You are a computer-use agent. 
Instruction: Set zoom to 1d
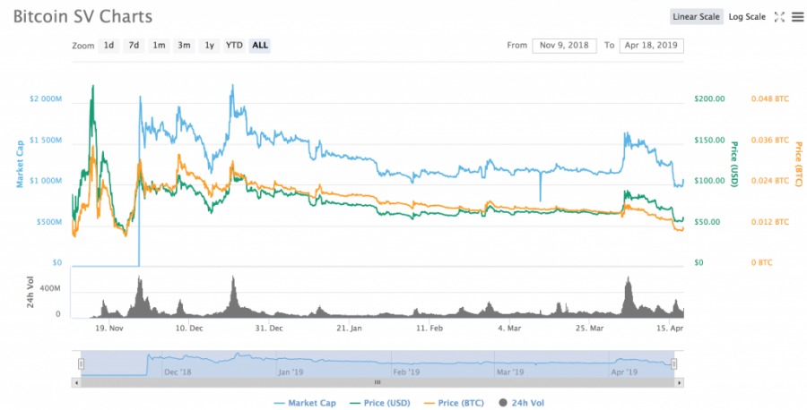pos(109,46)
